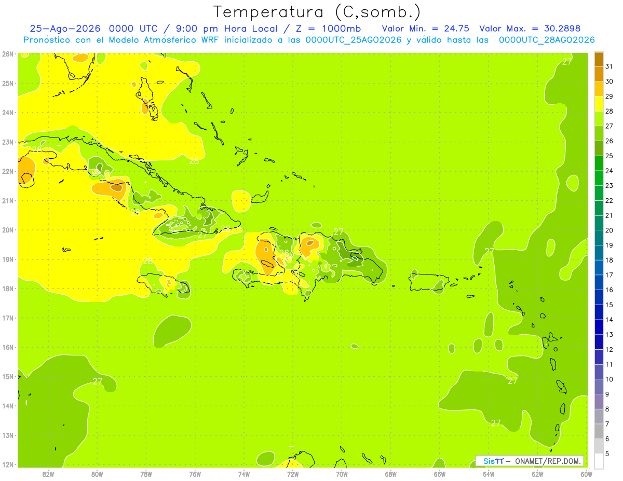Click the "Valor Max. = 30.2898" readout
This screenshot has height=481, width=623.
530,29
